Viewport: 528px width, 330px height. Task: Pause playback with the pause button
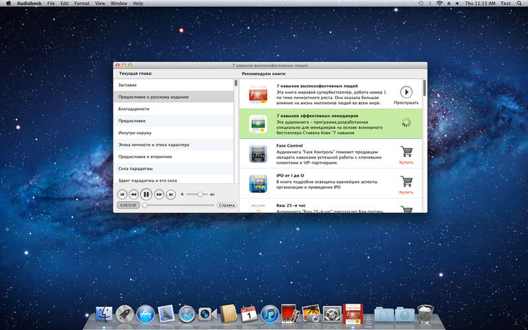pos(146,194)
